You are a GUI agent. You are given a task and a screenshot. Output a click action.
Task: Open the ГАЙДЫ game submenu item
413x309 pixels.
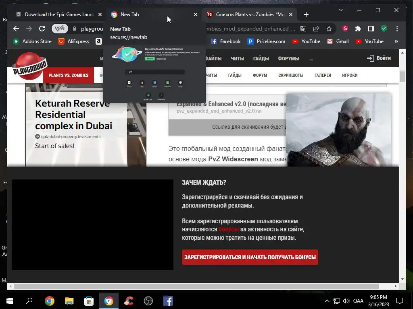click(x=235, y=75)
